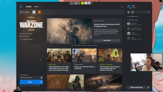Open the All Games grid

pyautogui.click(x=24, y=12)
